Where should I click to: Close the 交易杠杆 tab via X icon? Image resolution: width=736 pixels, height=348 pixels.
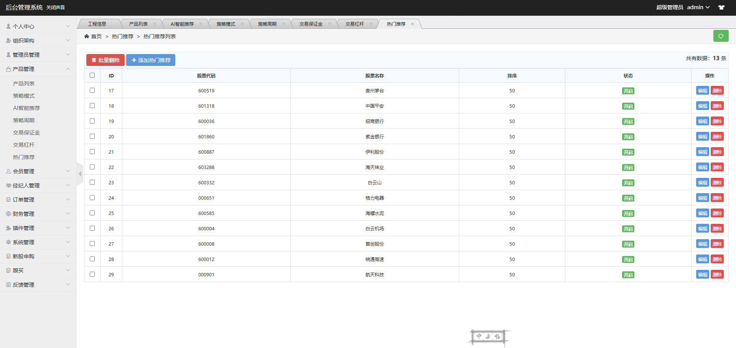[371, 24]
